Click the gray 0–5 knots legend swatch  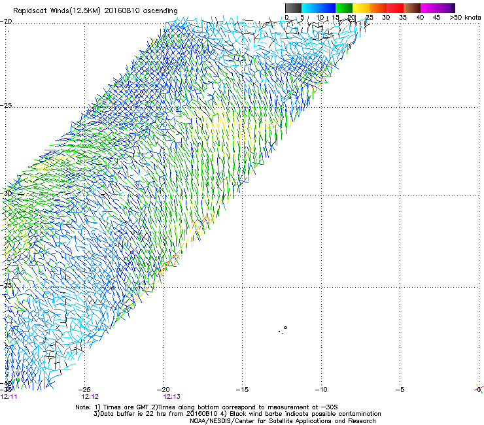293,8
